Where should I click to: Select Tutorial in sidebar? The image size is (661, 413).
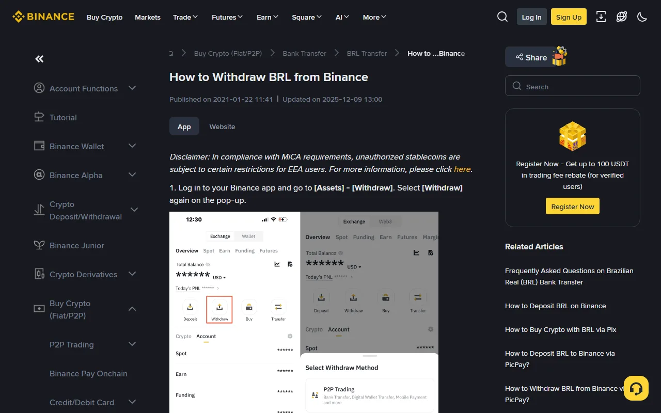pyautogui.click(x=63, y=117)
